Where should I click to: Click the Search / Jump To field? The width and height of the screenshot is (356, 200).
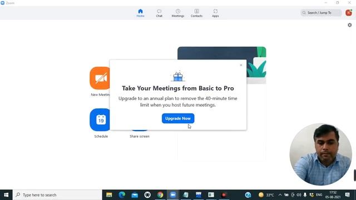pos(321,13)
